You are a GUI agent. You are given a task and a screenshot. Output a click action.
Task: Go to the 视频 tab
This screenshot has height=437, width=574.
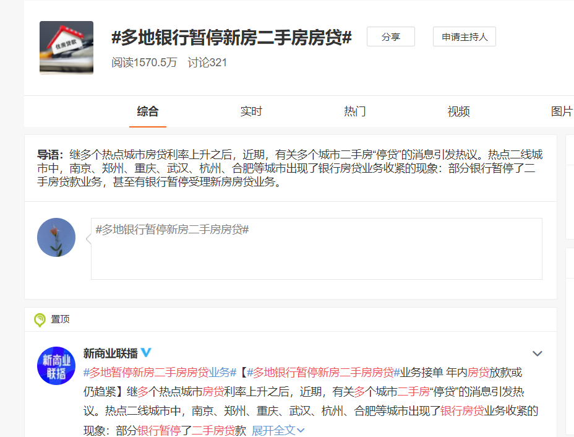tap(458, 111)
